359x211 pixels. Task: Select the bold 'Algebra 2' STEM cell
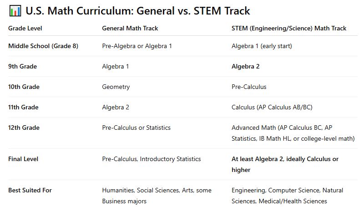(x=246, y=66)
